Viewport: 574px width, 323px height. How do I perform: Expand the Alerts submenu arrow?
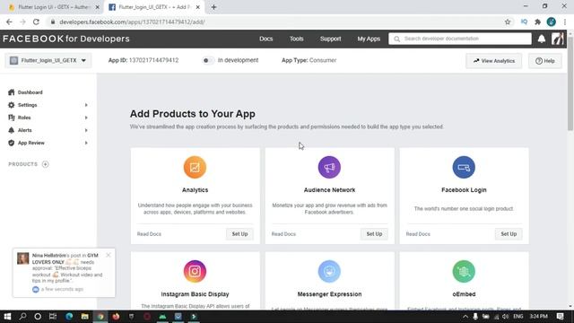pyautogui.click(x=86, y=130)
